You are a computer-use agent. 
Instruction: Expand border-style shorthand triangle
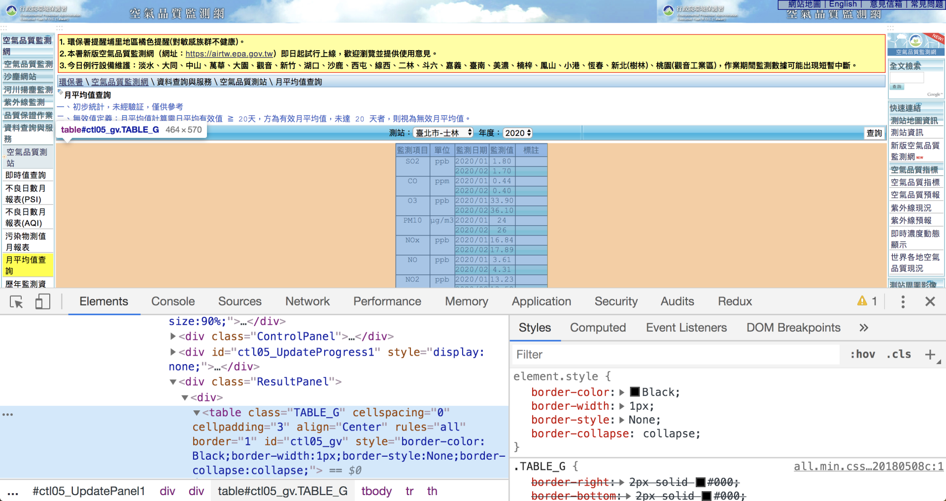pyautogui.click(x=622, y=420)
